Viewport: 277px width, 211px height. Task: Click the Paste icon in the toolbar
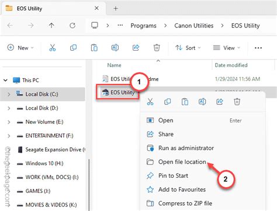tap(94, 48)
